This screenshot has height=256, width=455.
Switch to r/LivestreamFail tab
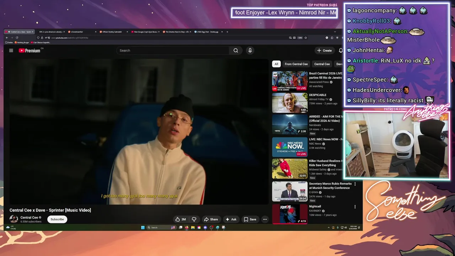81,32
